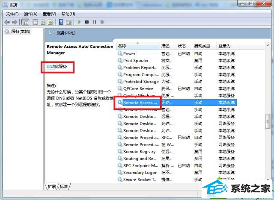Toggle the console tree toolbar icon

pos(25,22)
